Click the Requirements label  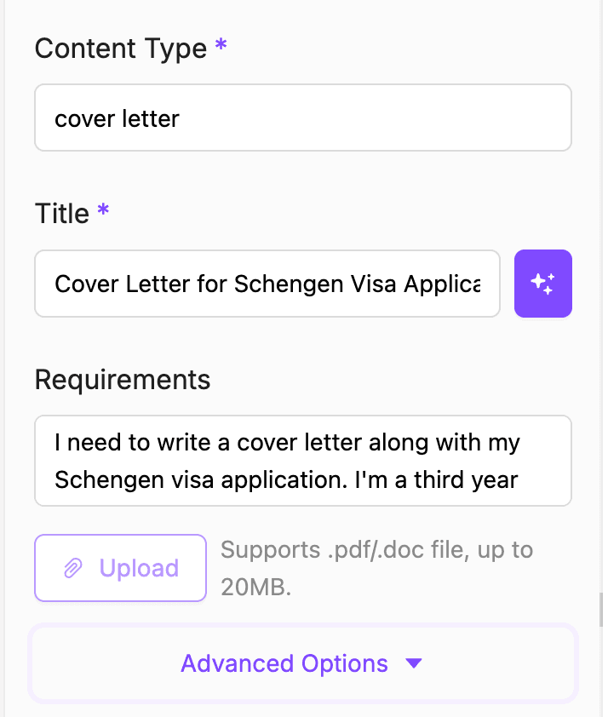122,379
